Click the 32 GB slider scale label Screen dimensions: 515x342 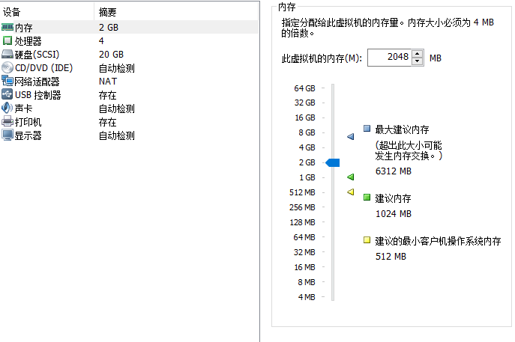304,103
